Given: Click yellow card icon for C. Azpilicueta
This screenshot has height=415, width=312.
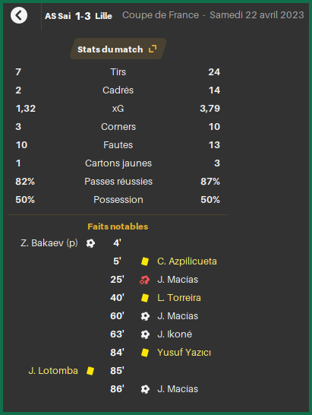Looking at the screenshot, I should [x=145, y=261].
